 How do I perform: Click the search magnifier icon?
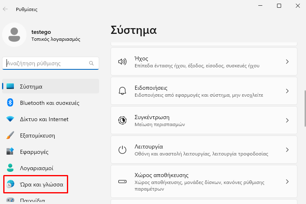tap(91, 63)
